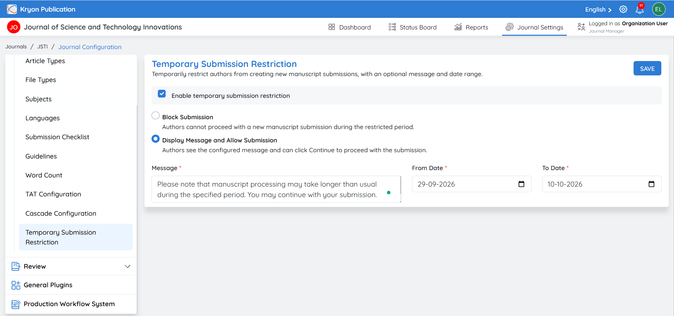This screenshot has height=316, width=674.
Task: Click into the Message text area
Action: [276, 189]
